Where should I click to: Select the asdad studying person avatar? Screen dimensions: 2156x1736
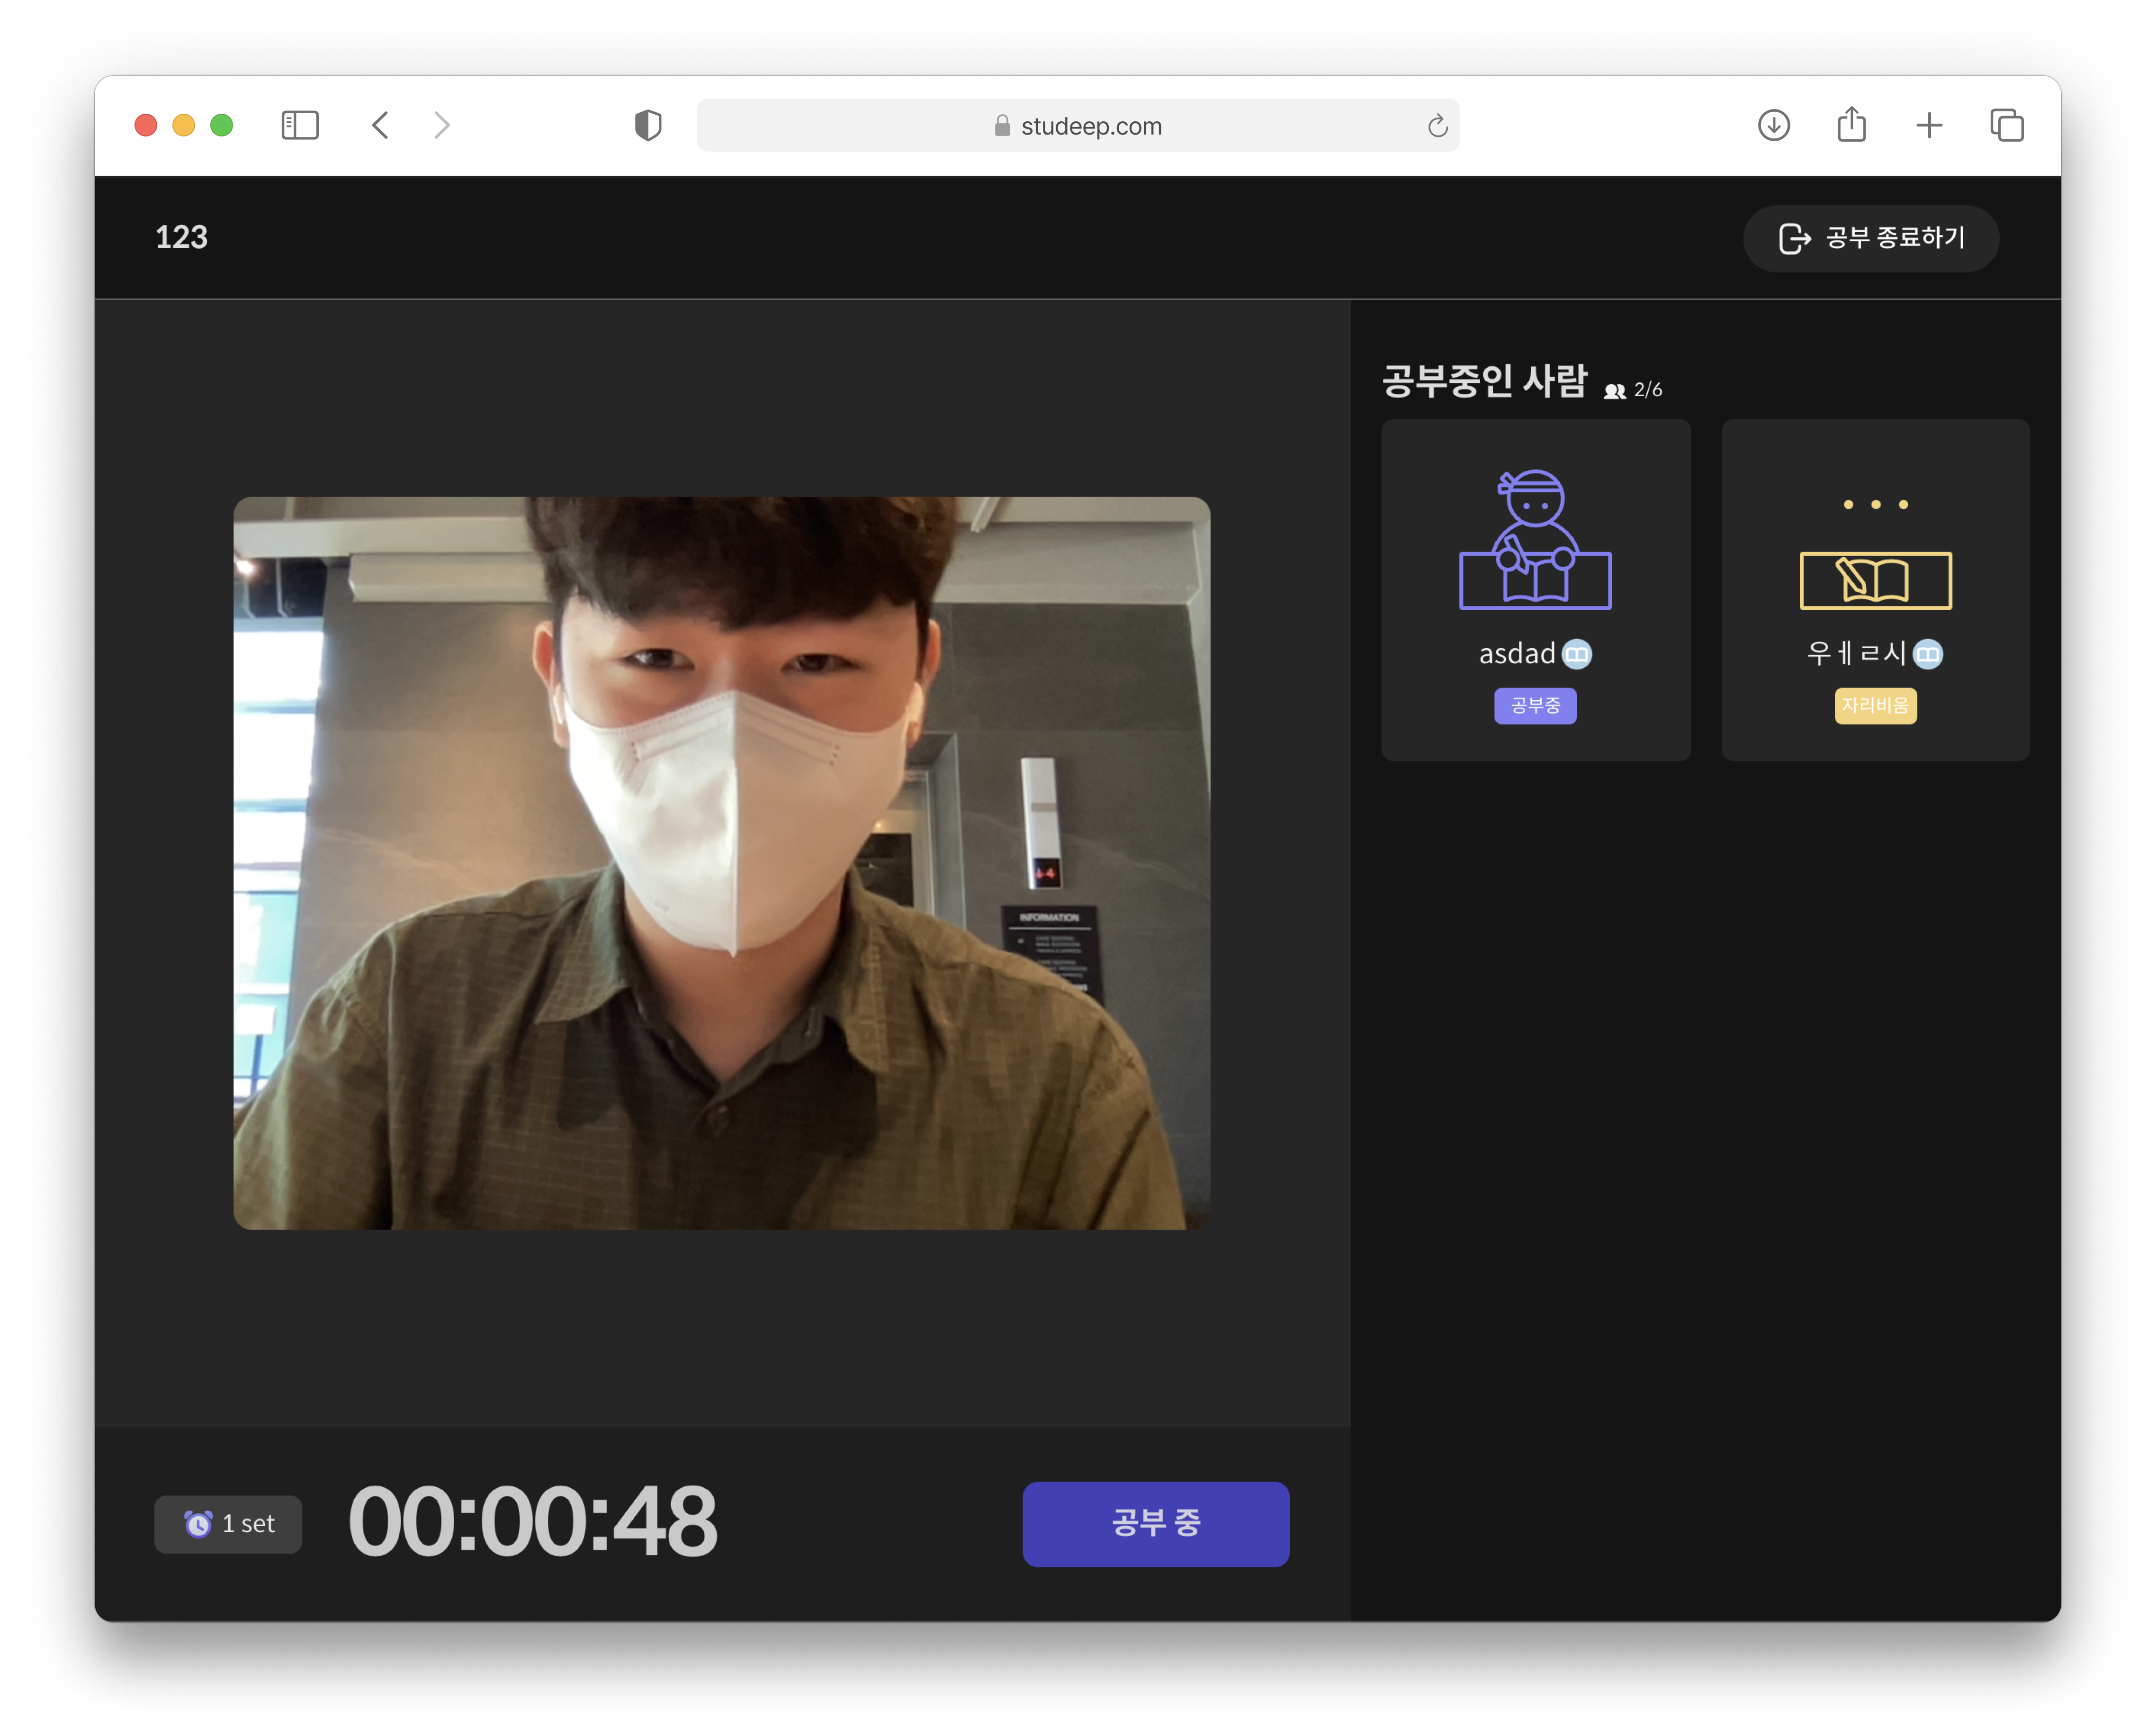click(1535, 539)
